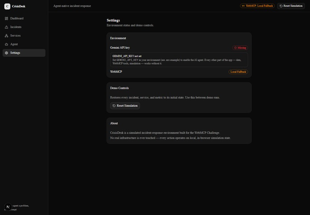Click Reset Simulation under Demo Controls
This screenshot has width=310, height=215.
click(x=125, y=106)
